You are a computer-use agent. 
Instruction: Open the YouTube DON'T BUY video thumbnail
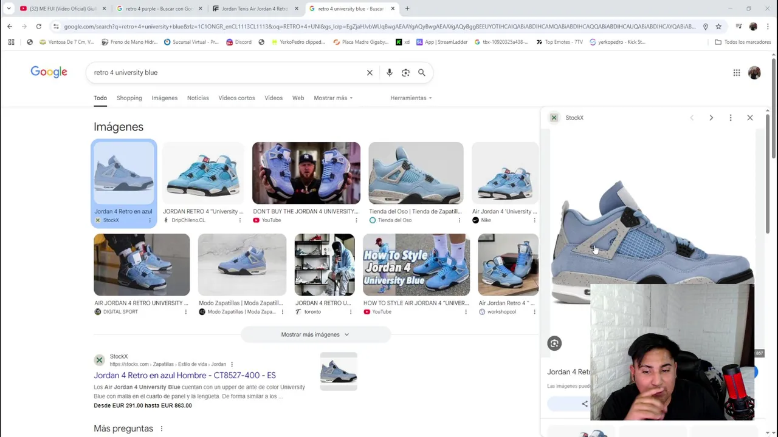pos(306,173)
